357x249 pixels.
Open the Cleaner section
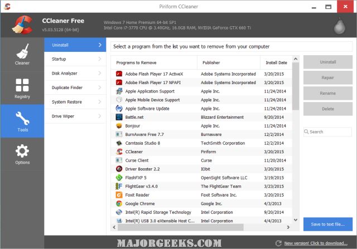click(x=22, y=55)
